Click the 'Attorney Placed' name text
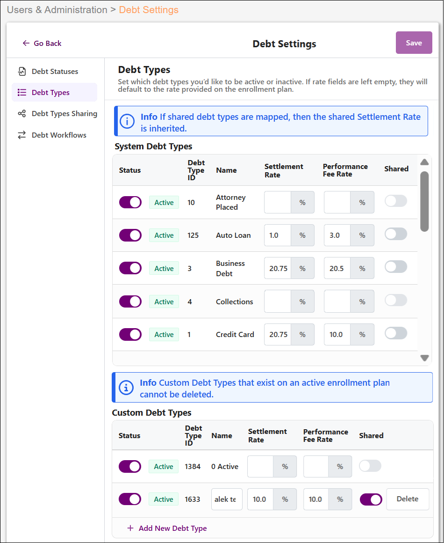Viewport: 444px width, 543px height. pos(230,202)
